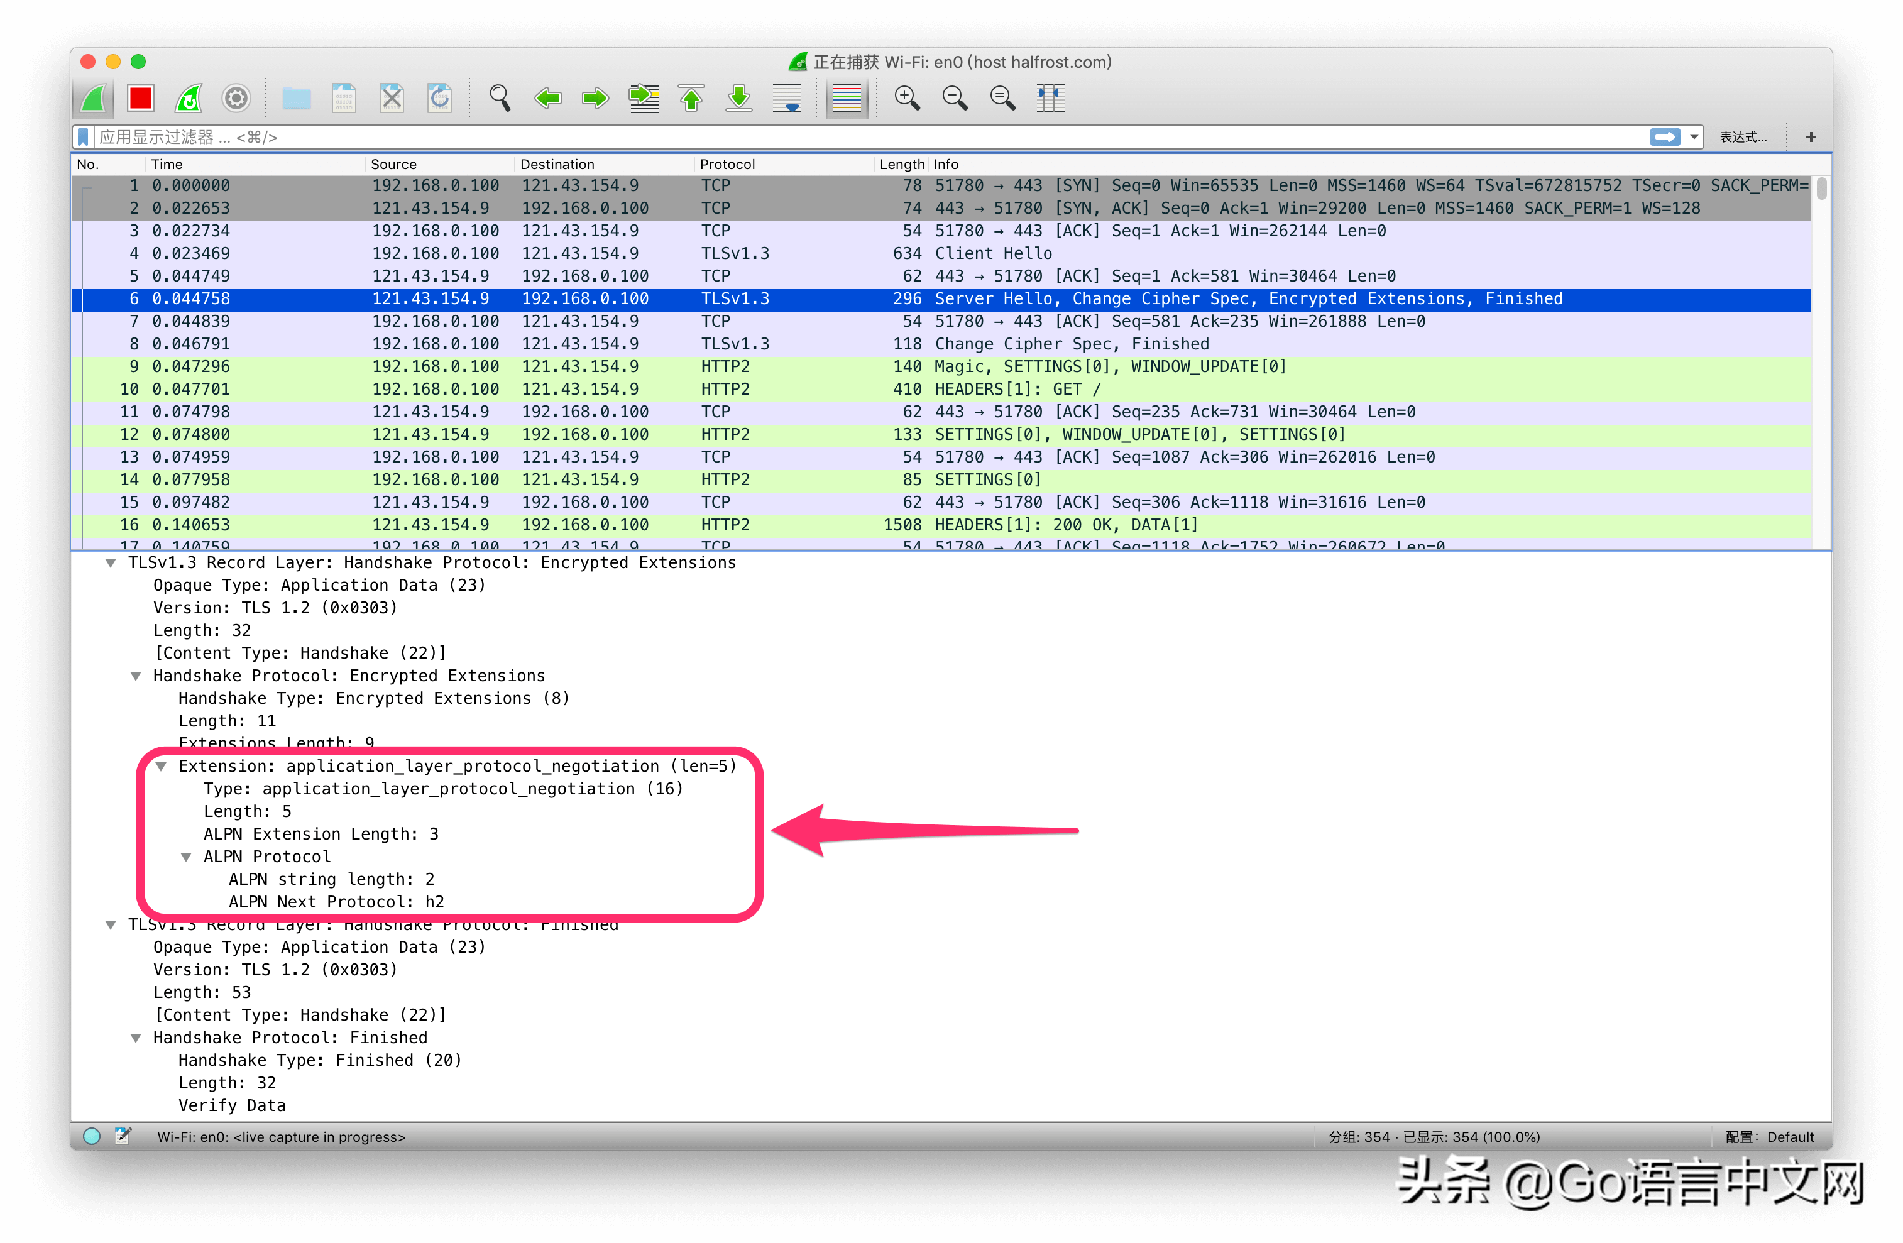
Task: Sort by the Protocol column header
Action: (727, 164)
